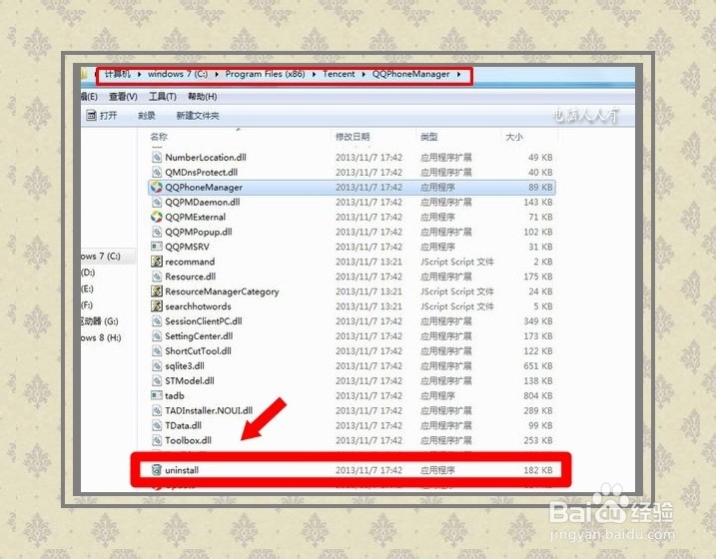
Task: Click the TADInstaller.NOUI.dll file icon
Action: click(157, 410)
